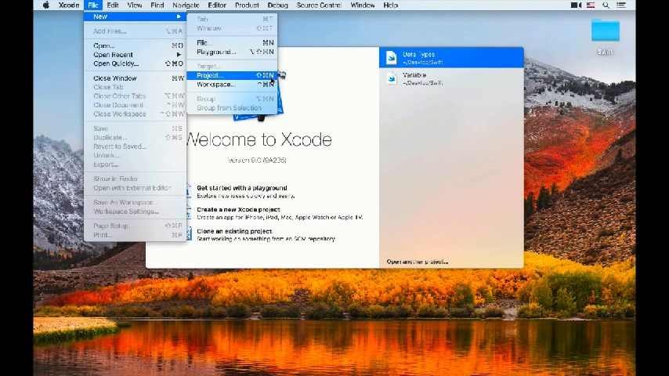Click Get started with a playground
Image resolution: width=669 pixels, height=376 pixels.
(x=241, y=188)
